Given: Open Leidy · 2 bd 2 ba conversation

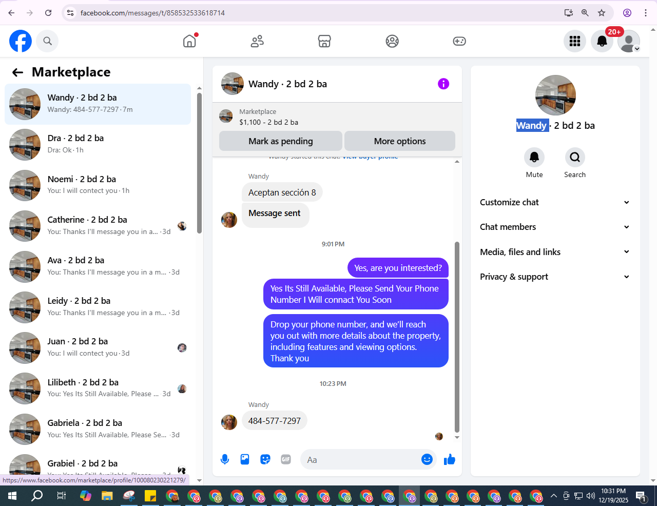Looking at the screenshot, I should [98, 307].
